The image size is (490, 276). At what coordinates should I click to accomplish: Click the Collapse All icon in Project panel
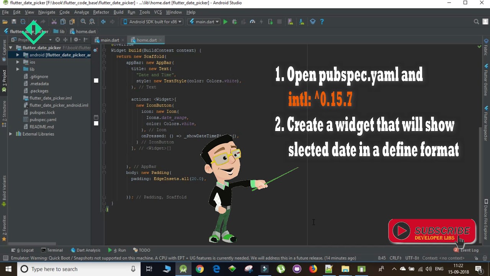(65, 40)
